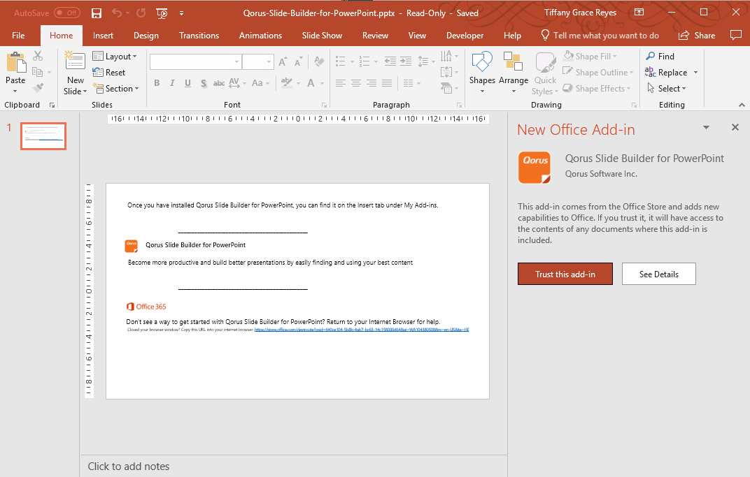Click the store.office.com hyperlink on slide

point(362,330)
